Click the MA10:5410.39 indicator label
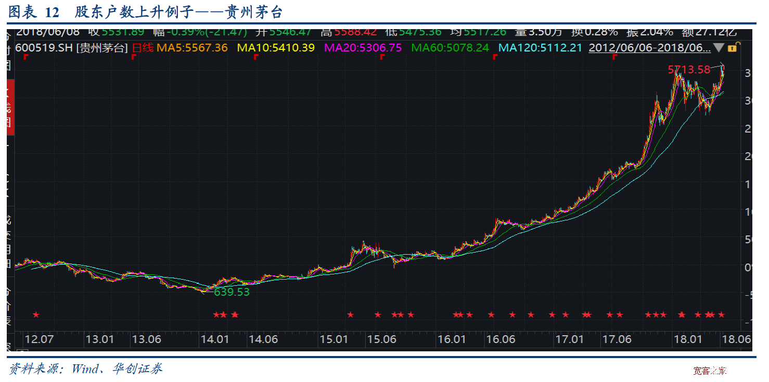Viewport: 769px width, 382px height. 276,48
